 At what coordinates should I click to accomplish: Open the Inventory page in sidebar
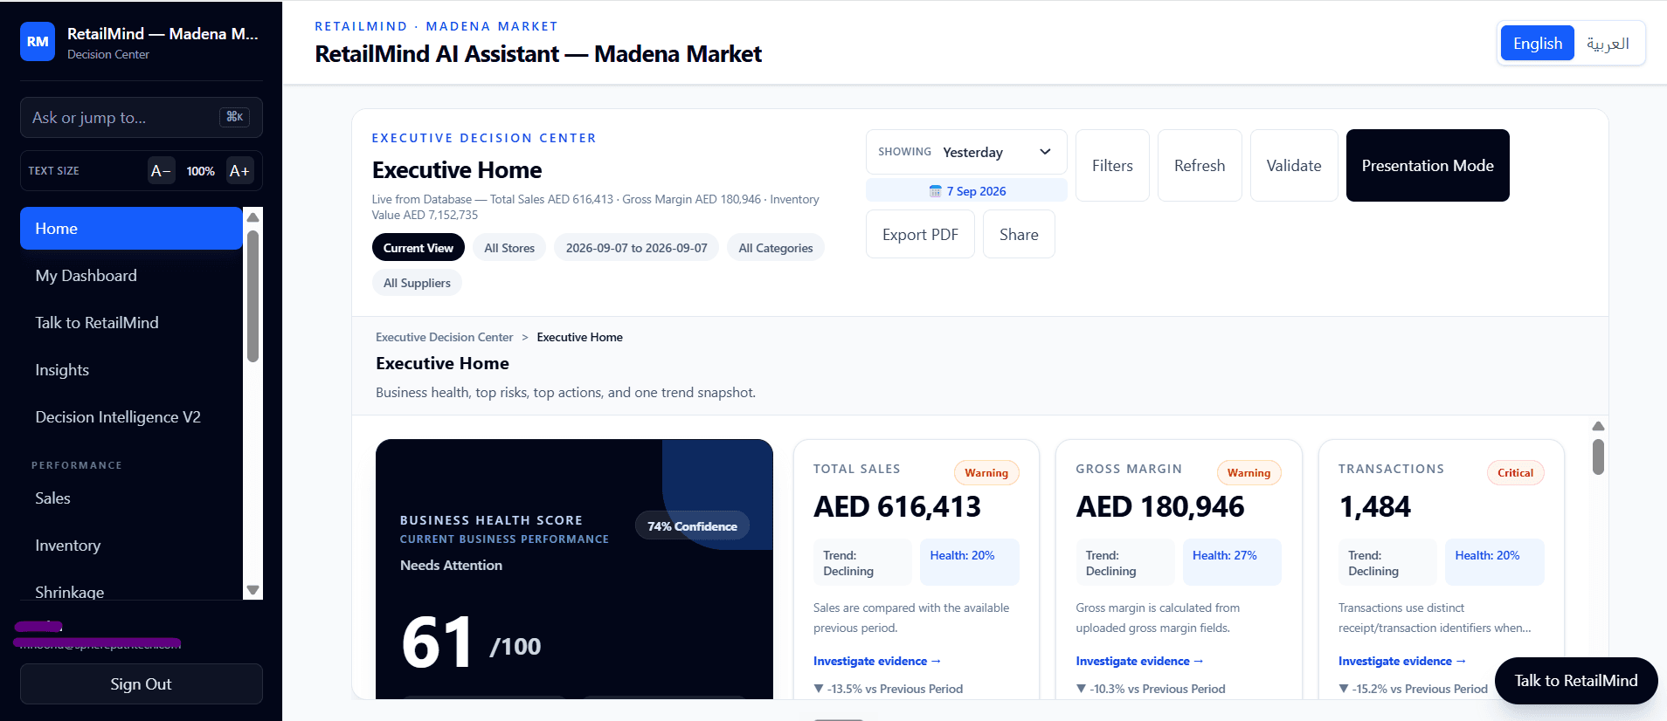(x=131, y=546)
